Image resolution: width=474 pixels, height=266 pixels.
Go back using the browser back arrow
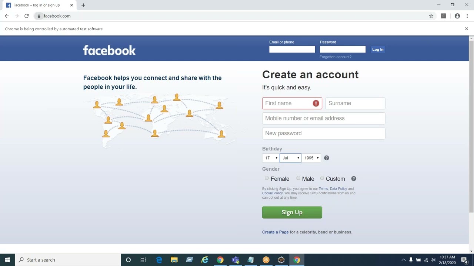pos(7,16)
